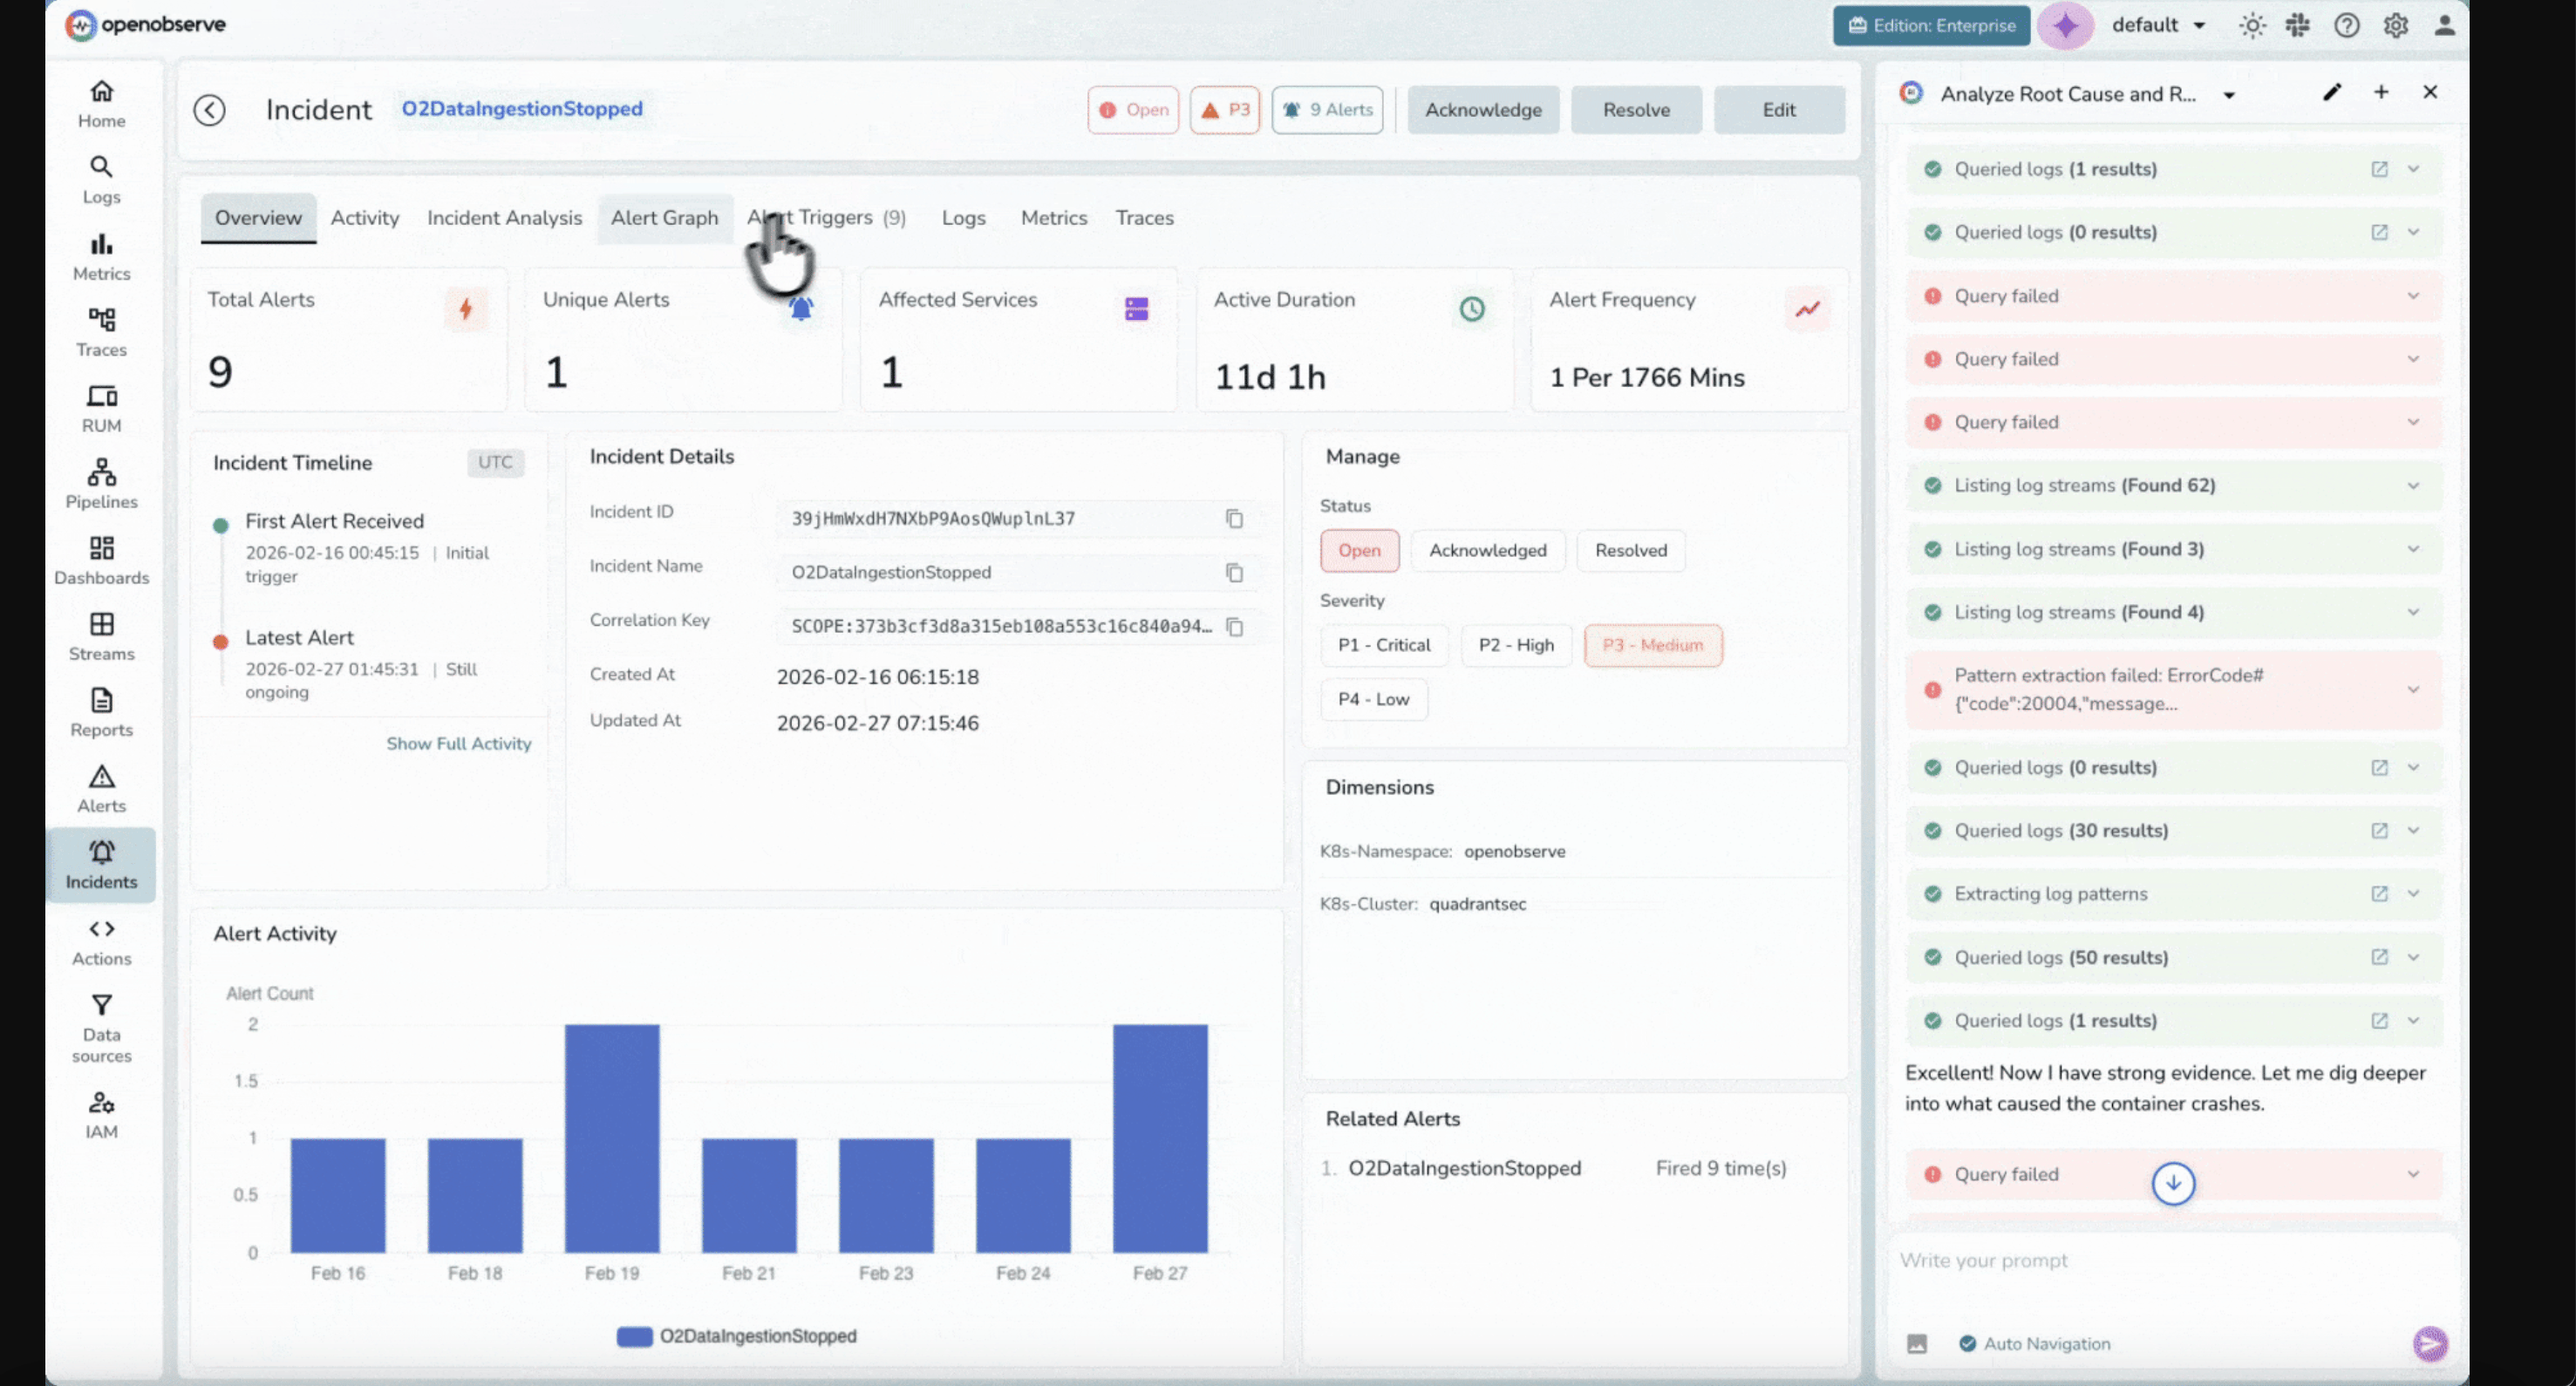The width and height of the screenshot is (2576, 1386).
Task: Mark the incident status as Resolved
Action: (x=1630, y=551)
